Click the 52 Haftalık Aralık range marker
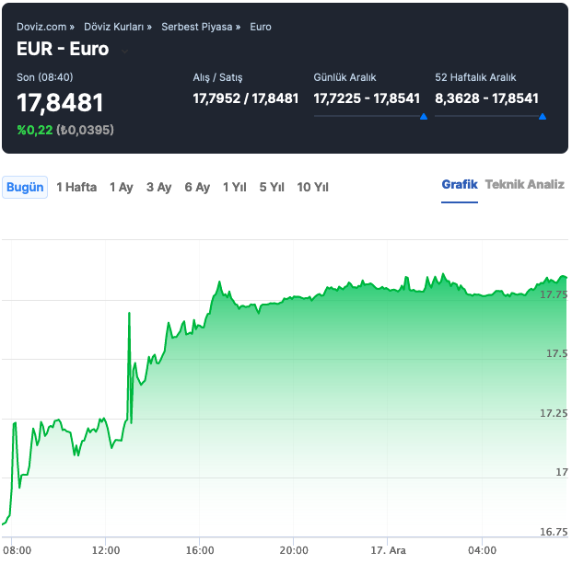572x564 pixels. pos(543,117)
